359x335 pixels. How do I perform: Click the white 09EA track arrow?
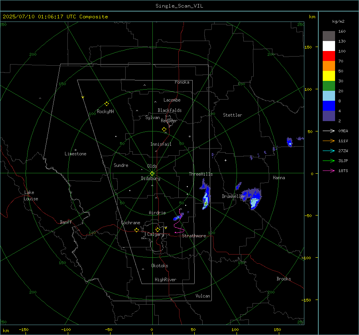pos(329,131)
